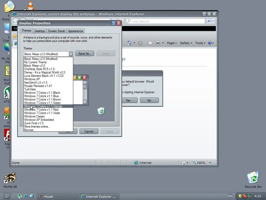Viewport: 266px width, 200px height.
Task: Open the Page menu
Action: [x=172, y=43]
